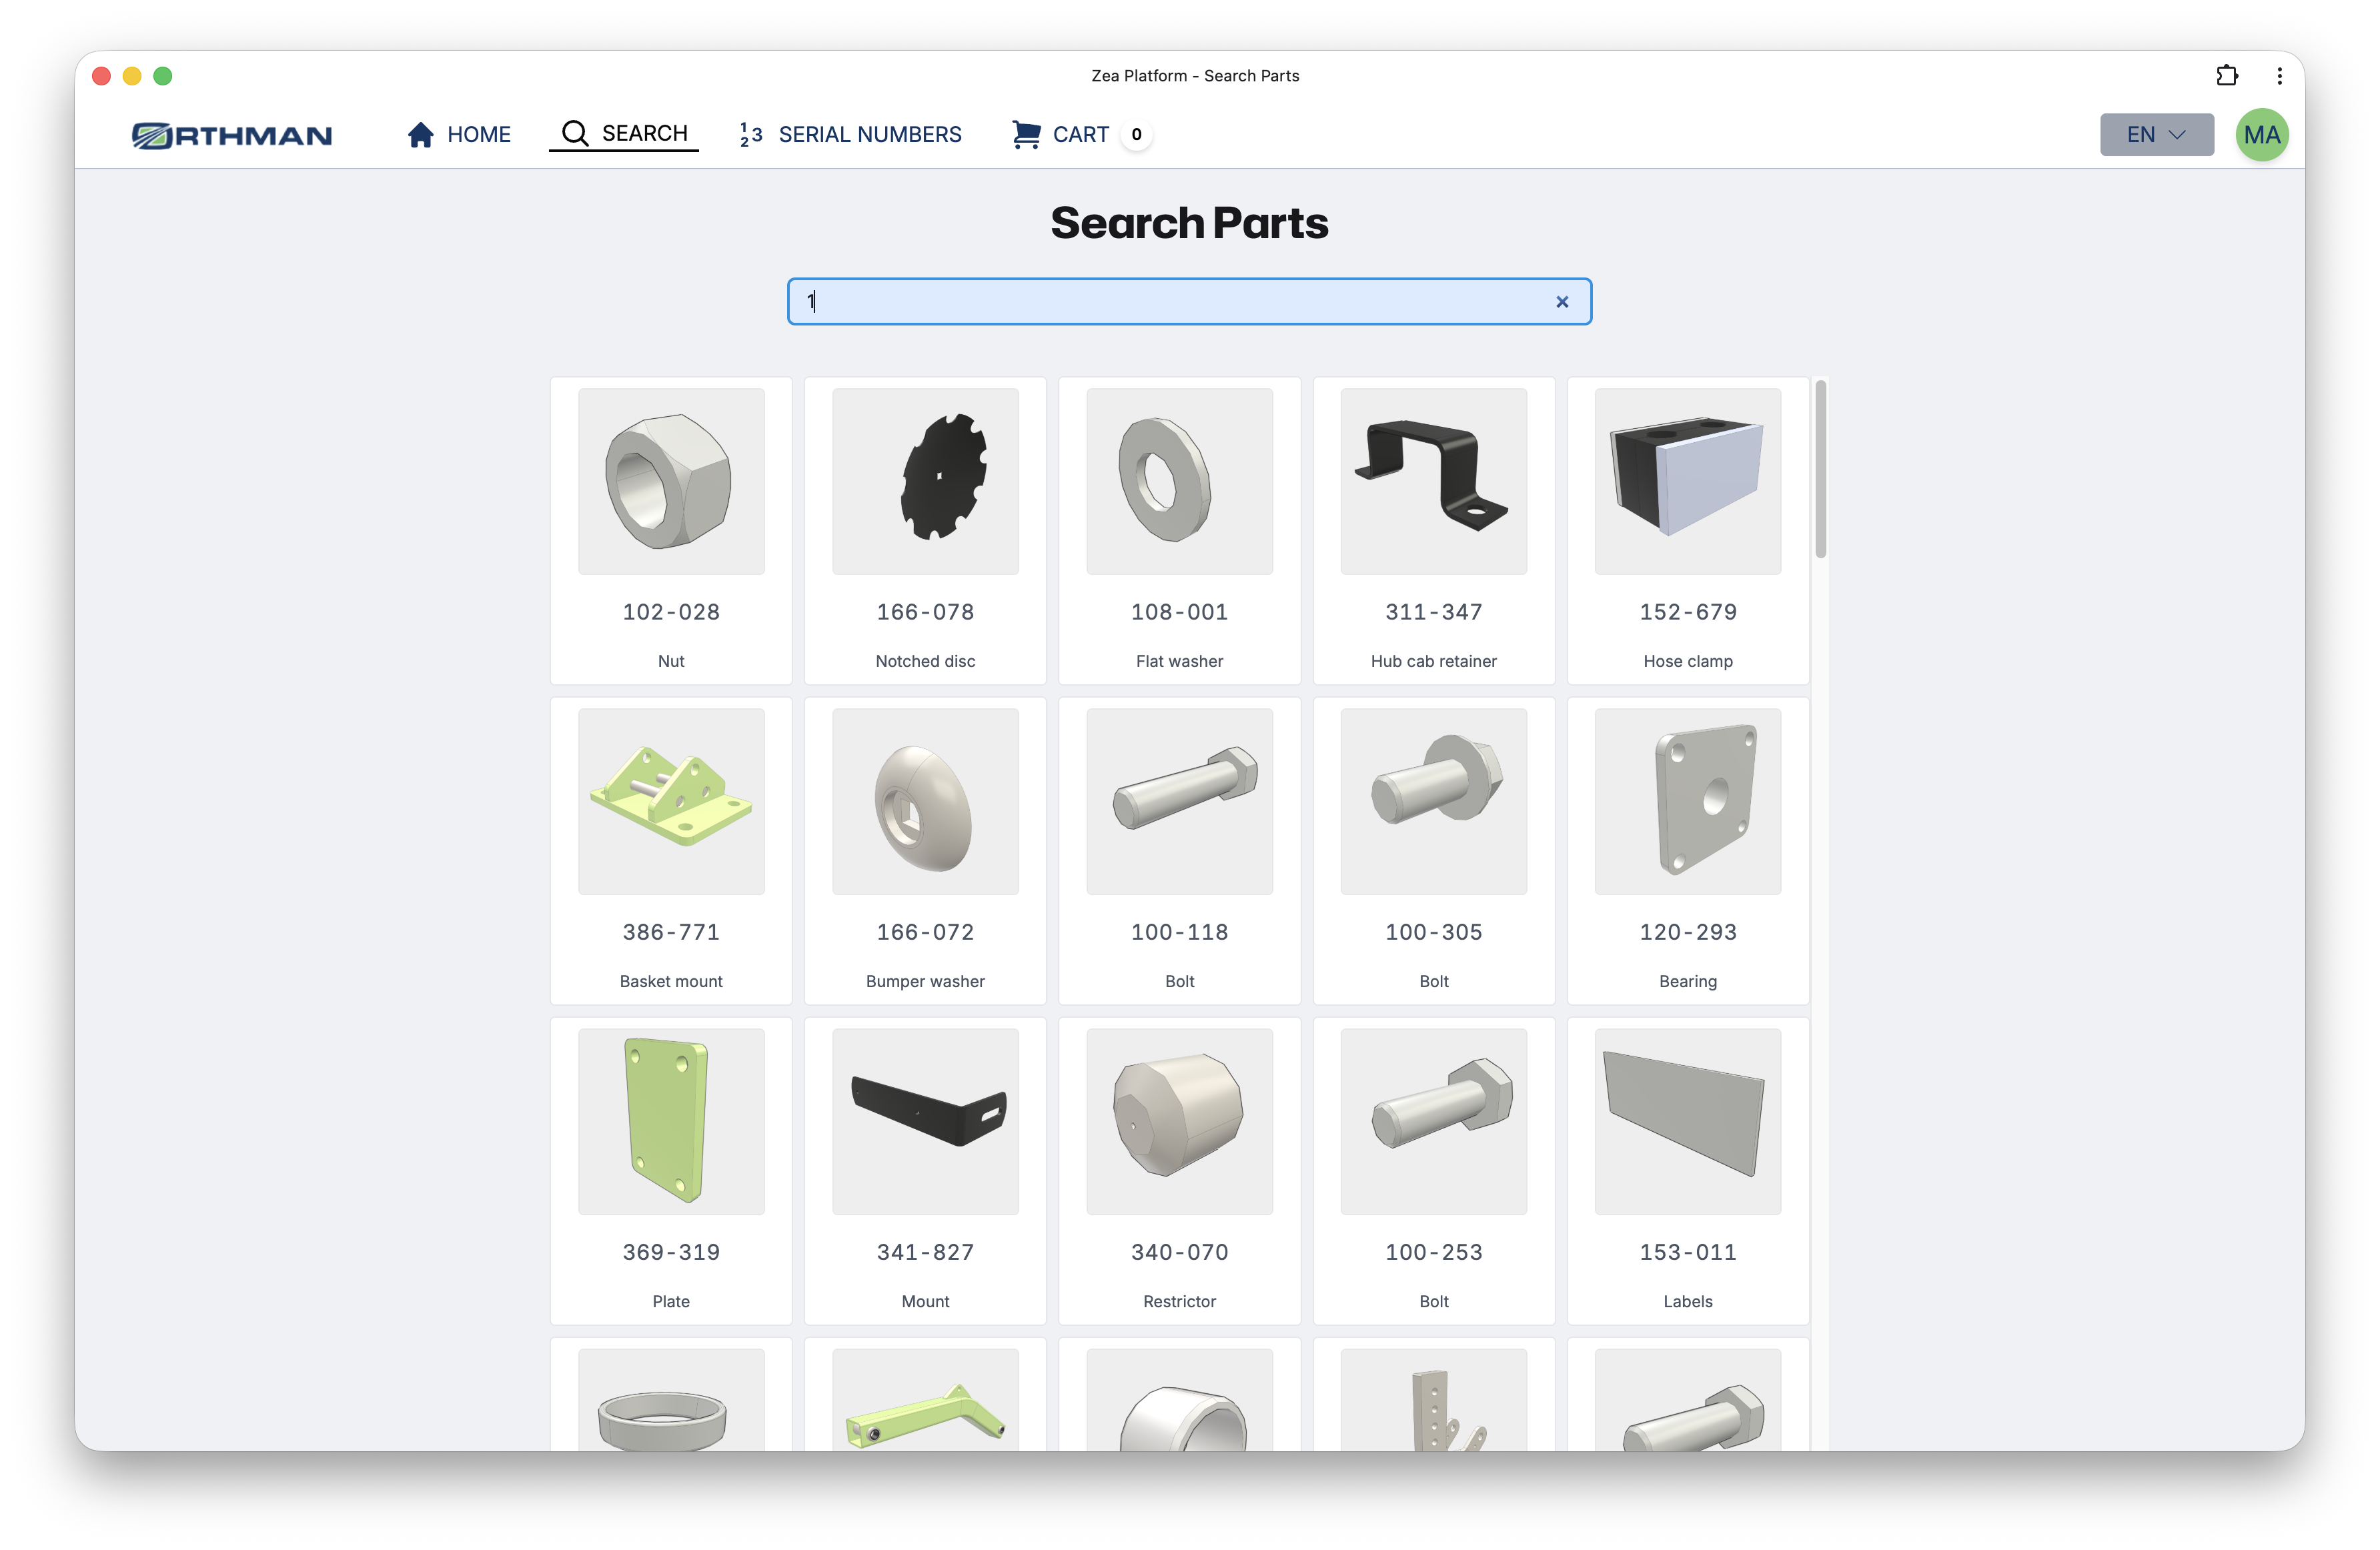This screenshot has width=2380, height=1550.
Task: Select the Notched disc thumbnail
Action: 925,481
